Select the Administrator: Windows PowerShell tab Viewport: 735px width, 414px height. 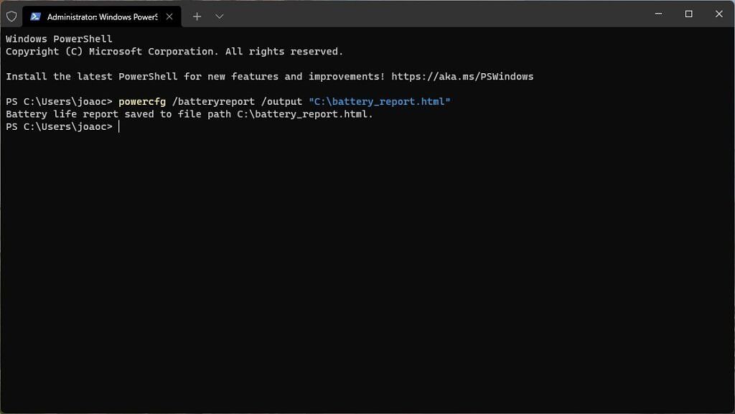(x=93, y=15)
